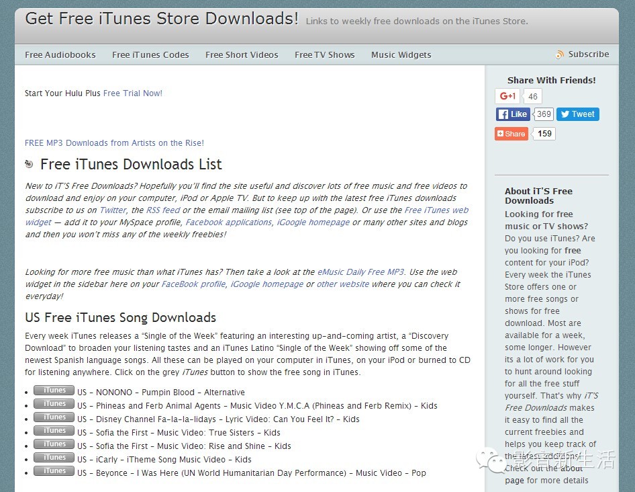Click the FaceBook profile link
635x492 pixels.
click(193, 284)
